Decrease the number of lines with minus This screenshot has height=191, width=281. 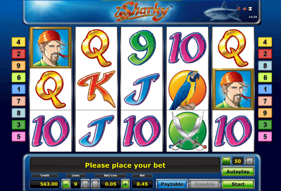coord(66,184)
